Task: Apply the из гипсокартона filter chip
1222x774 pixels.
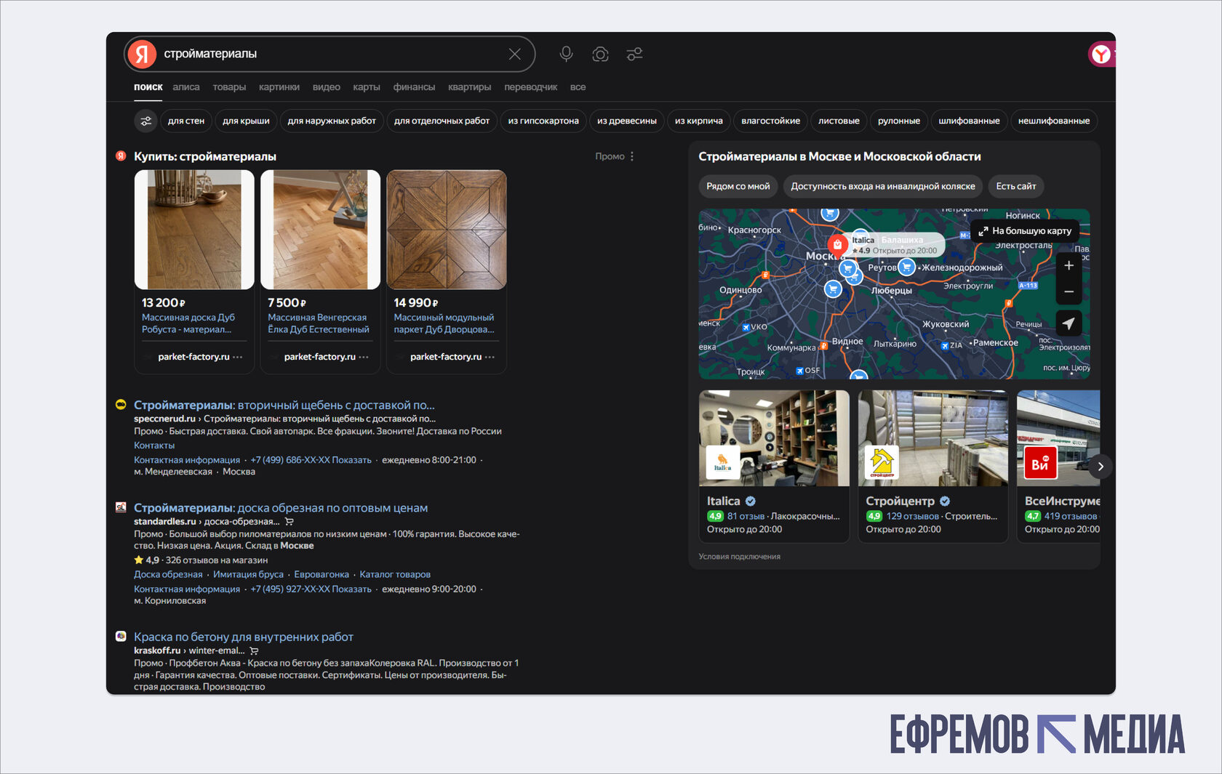Action: pyautogui.click(x=543, y=121)
